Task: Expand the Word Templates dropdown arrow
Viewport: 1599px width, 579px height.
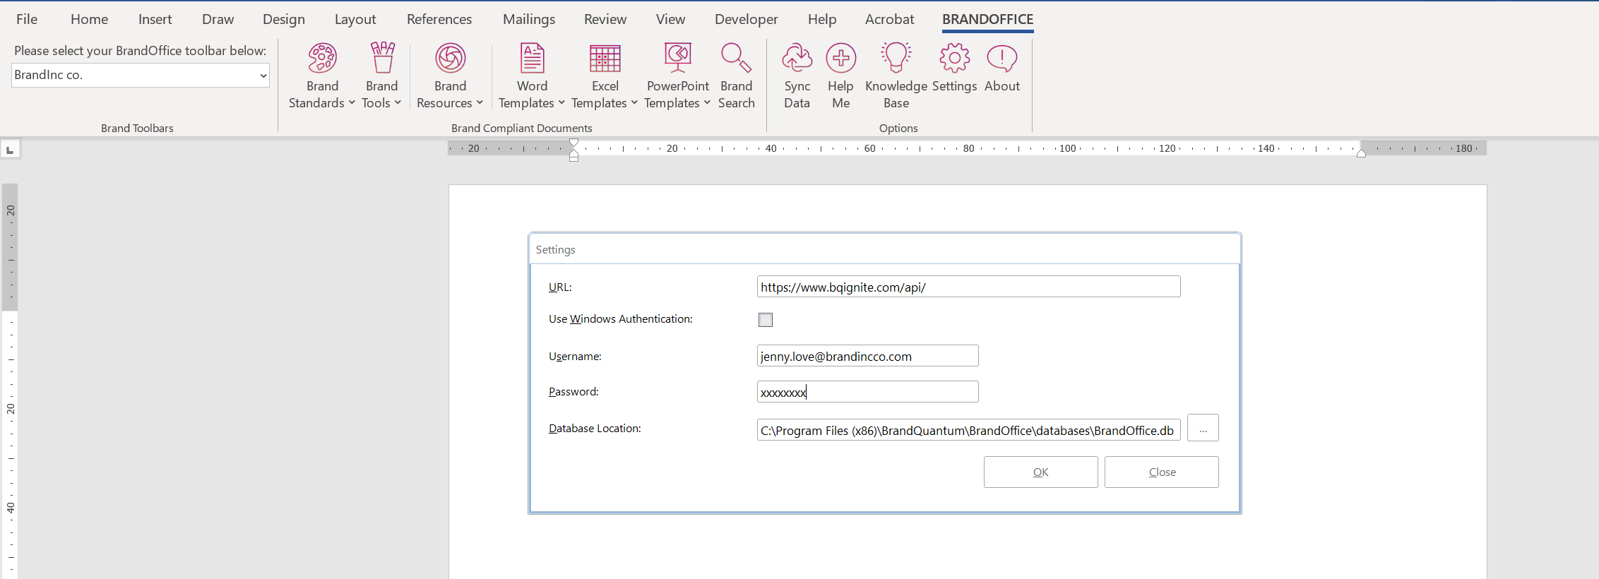Action: [x=561, y=103]
